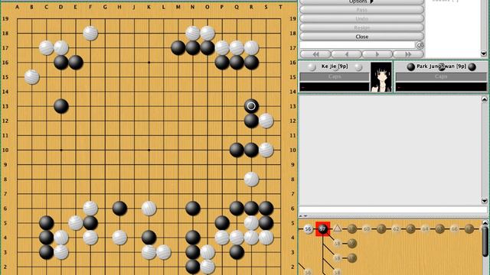The height and width of the screenshot is (275, 490).
Task: Click the up arrow of the comment area scrollbar
Action: (x=485, y=99)
